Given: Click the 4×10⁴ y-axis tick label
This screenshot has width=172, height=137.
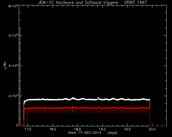Looking at the screenshot, I should pyautogui.click(x=13, y=66).
